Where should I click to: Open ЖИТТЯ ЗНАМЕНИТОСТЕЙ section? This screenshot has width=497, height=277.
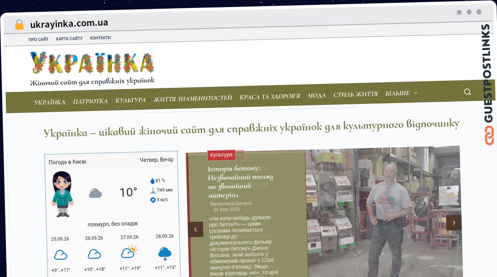193,98
